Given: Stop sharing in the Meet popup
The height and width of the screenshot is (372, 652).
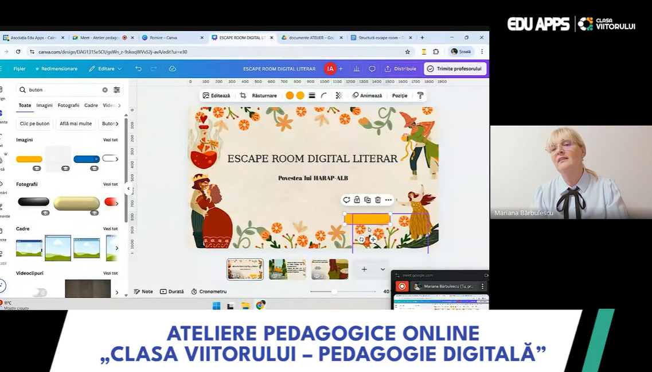Looking at the screenshot, I should (x=401, y=286).
